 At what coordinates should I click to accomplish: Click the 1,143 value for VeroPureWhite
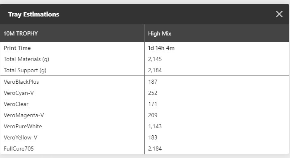[155, 126]
